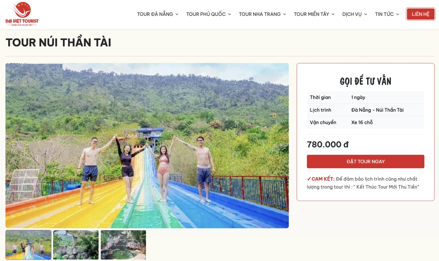Select TOUR NHA TRANG in the navigation
Screen dimensions: 439x261
click(x=260, y=14)
